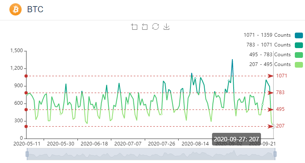Viewport: 305px width, 163px height.
Task: Click the 300 y-axis label
Action: (x=18, y=121)
